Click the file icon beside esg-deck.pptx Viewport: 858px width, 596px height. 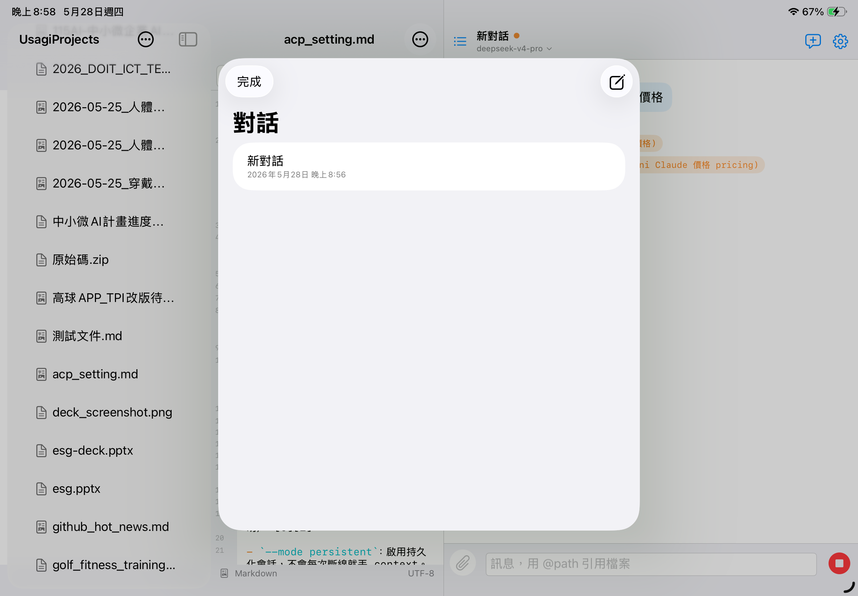point(41,451)
